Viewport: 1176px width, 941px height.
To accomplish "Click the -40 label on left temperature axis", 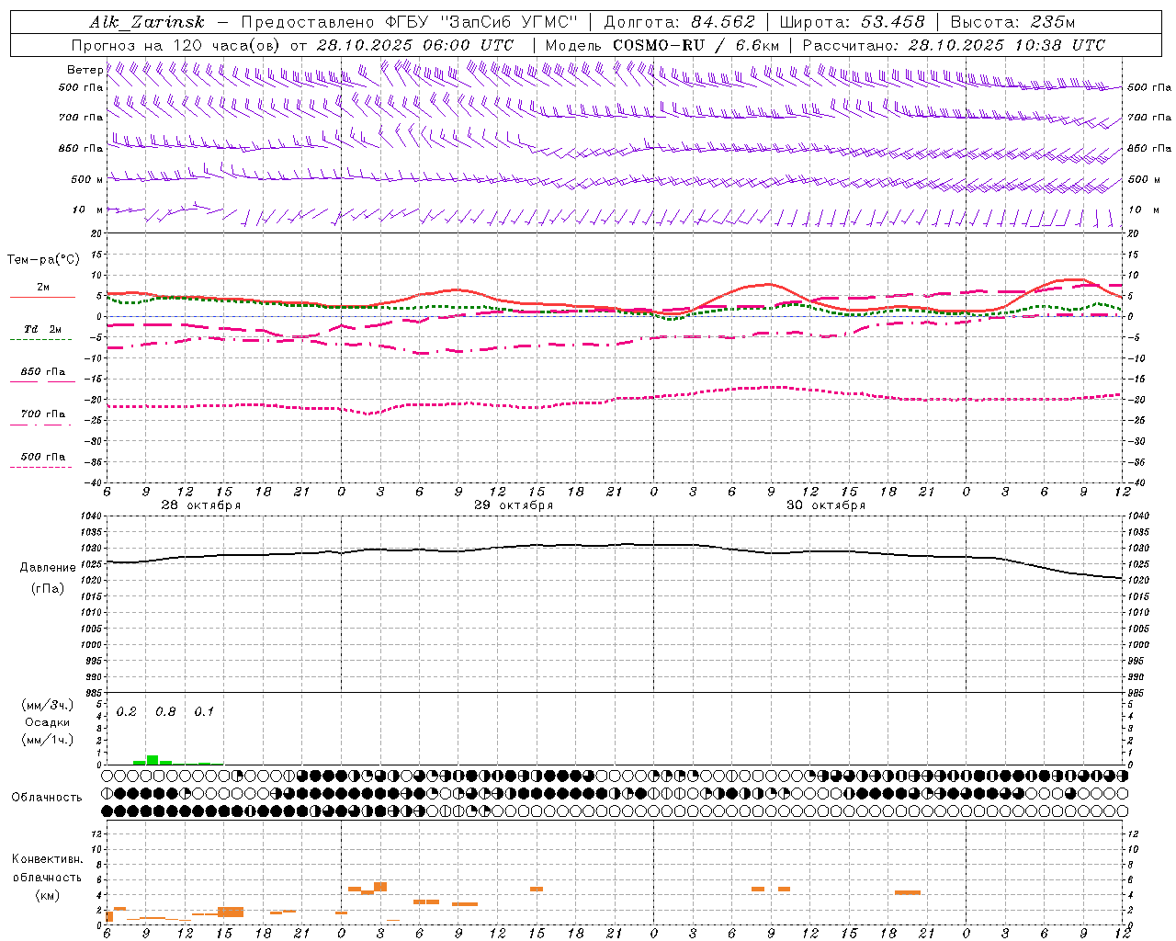I will tap(94, 482).
